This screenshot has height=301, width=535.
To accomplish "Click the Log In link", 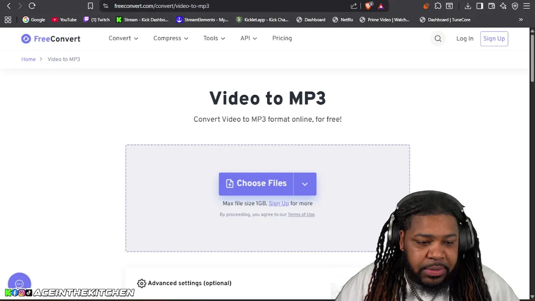I will click(465, 38).
